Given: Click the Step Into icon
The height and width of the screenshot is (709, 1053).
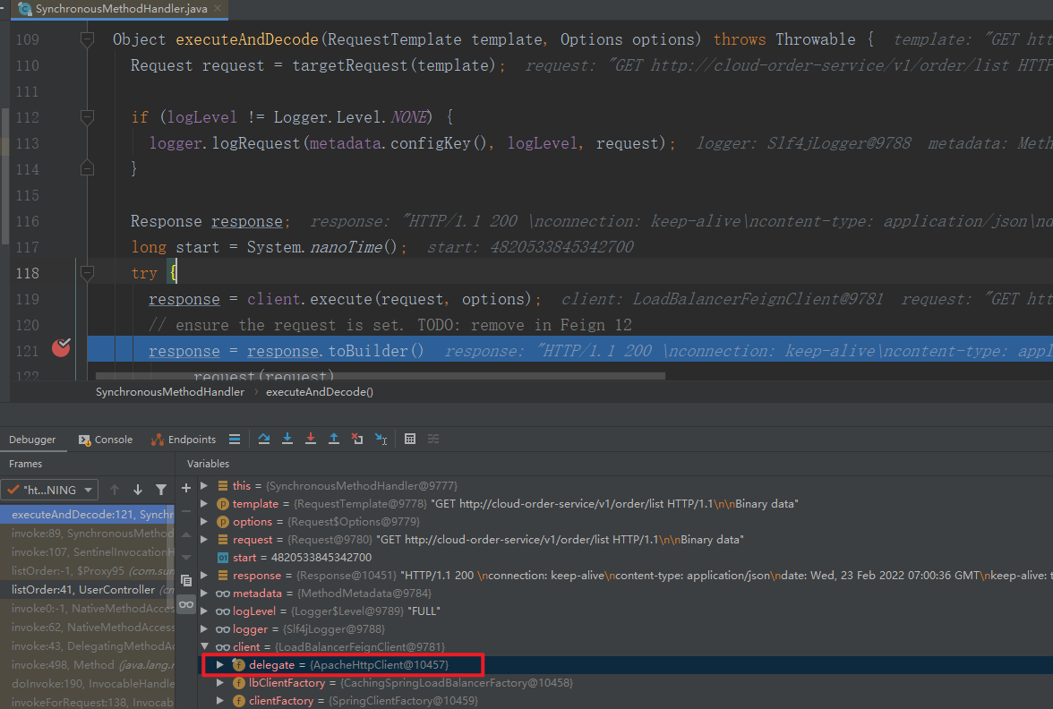Looking at the screenshot, I should pos(287,439).
